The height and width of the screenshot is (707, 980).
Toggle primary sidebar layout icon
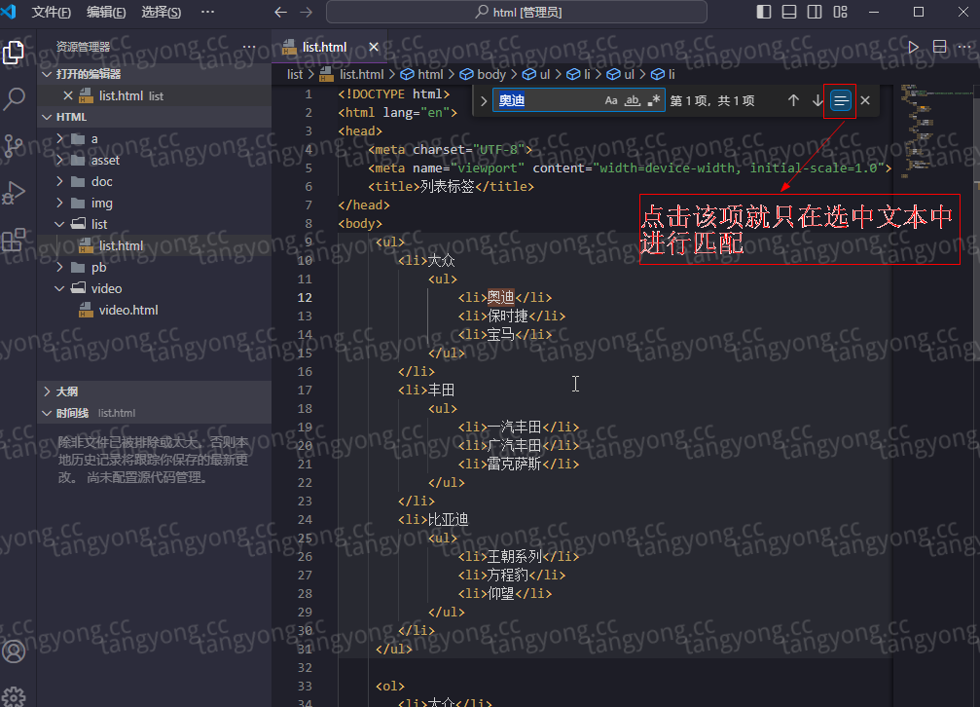coord(764,12)
